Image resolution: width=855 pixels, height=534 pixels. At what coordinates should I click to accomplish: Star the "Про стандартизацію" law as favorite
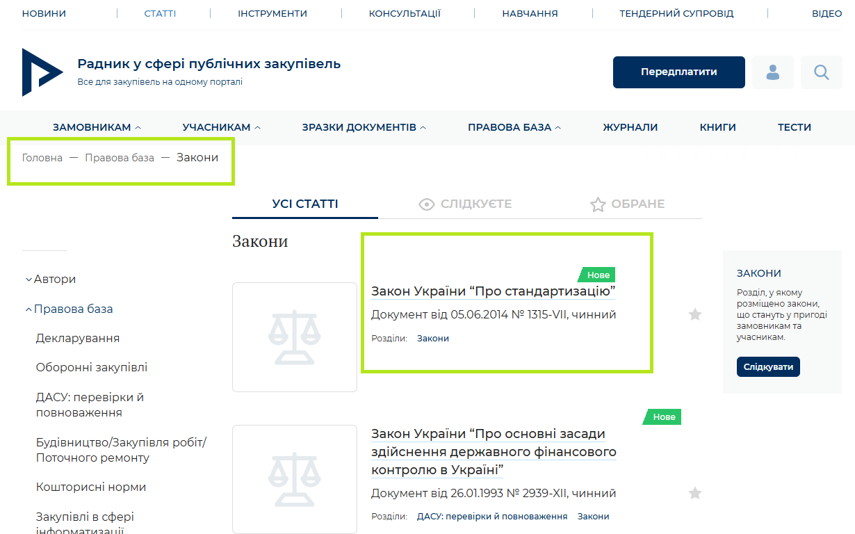[695, 315]
